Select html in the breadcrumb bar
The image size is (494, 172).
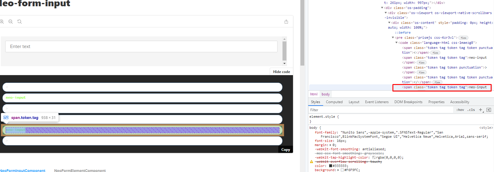click(x=314, y=94)
